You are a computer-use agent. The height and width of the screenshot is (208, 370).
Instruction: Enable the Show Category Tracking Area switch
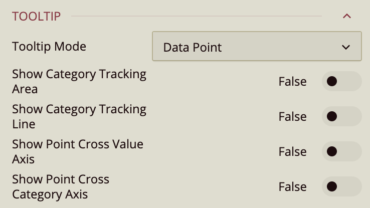tap(341, 81)
